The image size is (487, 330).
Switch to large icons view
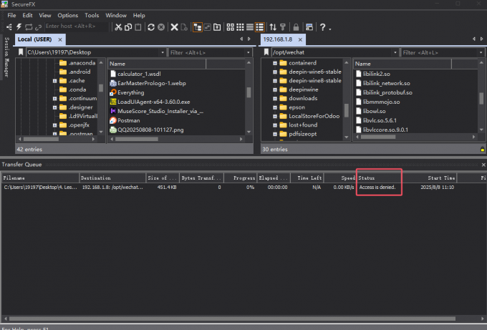(230, 27)
